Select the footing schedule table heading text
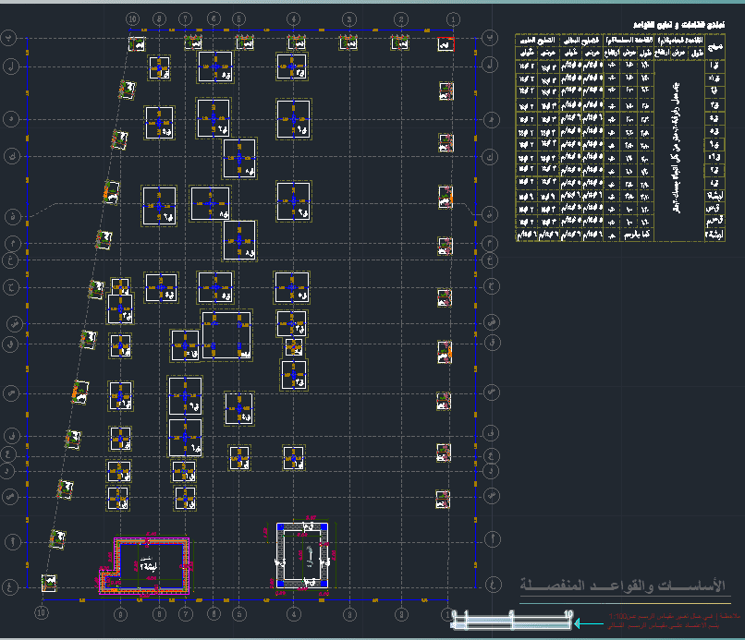Image resolution: width=745 pixels, height=640 pixels. point(679,25)
